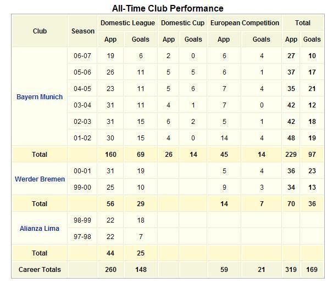This screenshot has height=284, width=333.
Task: Click the Alianza Lima club link
Action: 40,229
